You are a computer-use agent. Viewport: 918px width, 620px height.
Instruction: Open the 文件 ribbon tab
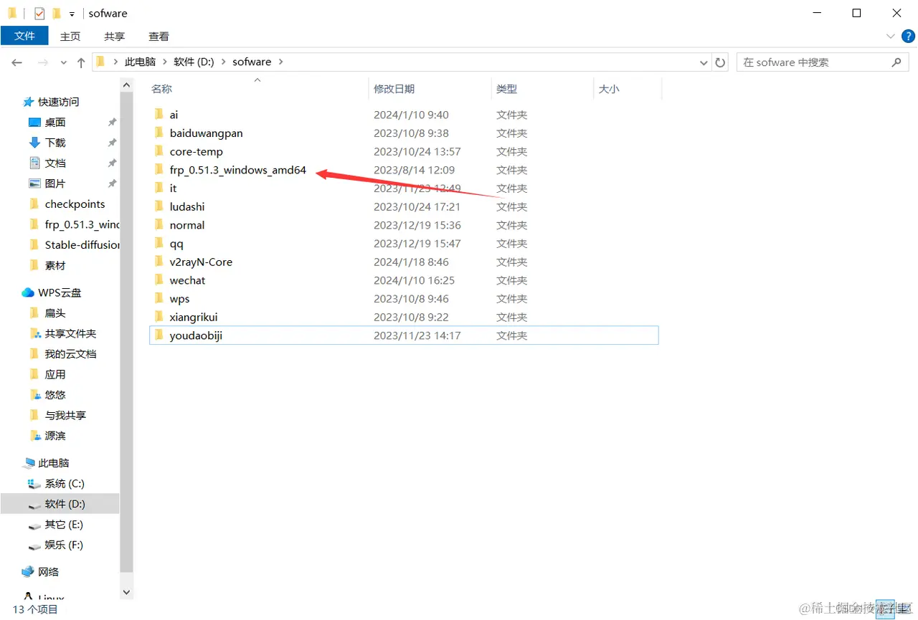pos(24,36)
